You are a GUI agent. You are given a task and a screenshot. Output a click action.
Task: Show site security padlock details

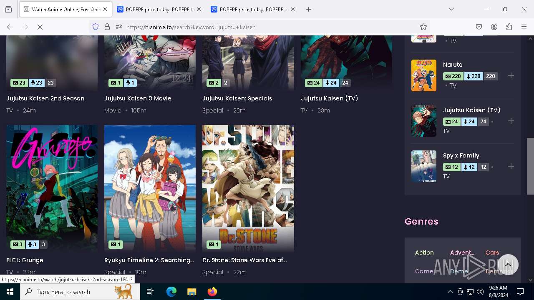pos(107,27)
